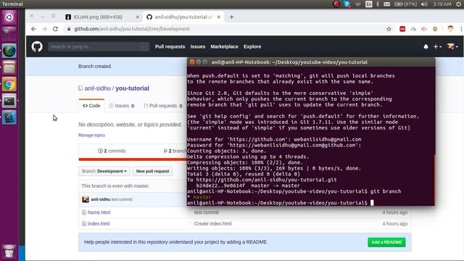The width and height of the screenshot is (464, 261).
Task: Click the Skype tray icon
Action: click(x=347, y=4)
